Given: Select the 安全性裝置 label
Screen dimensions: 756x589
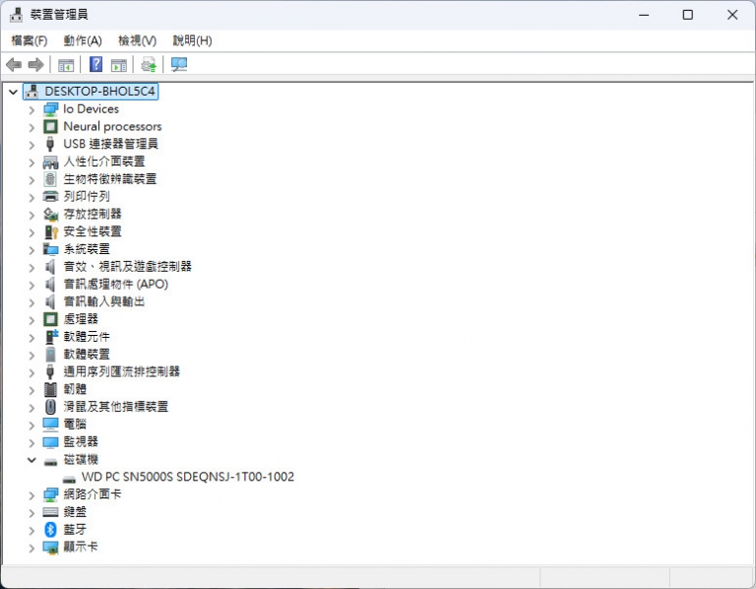Looking at the screenshot, I should click(93, 231).
